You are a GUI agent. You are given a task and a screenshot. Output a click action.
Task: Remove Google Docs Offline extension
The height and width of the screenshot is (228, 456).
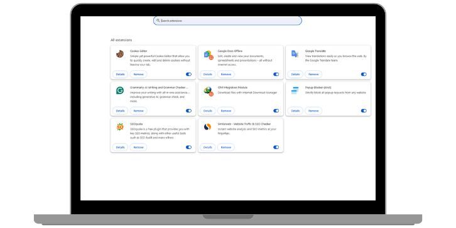pos(226,75)
